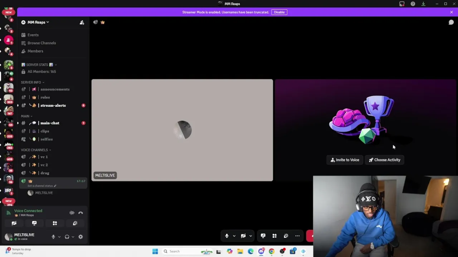Open soundboard in Voice Connected panel
The width and height of the screenshot is (458, 257).
coord(75,223)
